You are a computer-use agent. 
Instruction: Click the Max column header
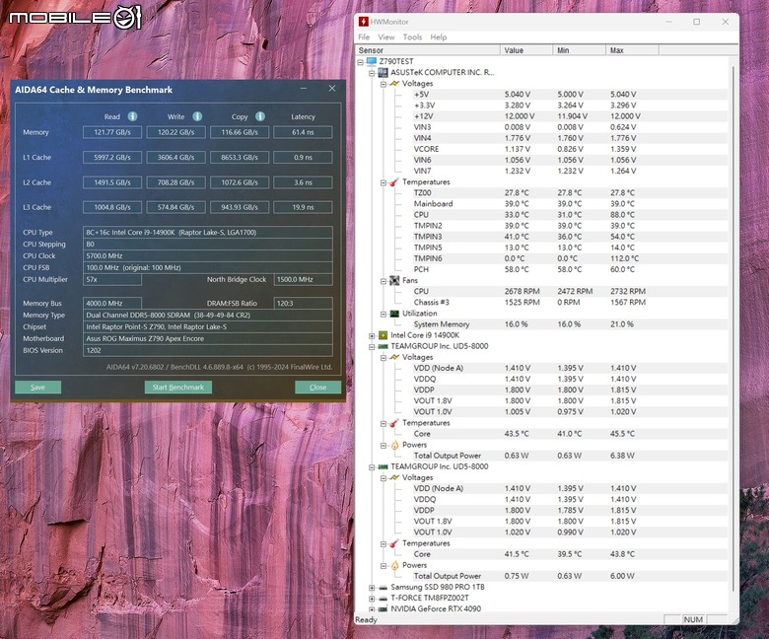pos(633,50)
